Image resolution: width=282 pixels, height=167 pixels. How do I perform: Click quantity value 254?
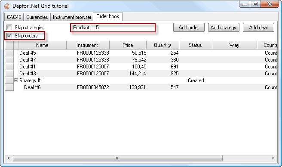pyautogui.click(x=175, y=53)
